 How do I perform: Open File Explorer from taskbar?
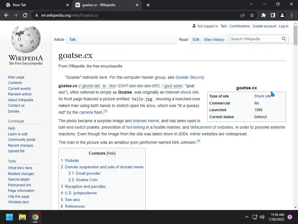pos(22,217)
